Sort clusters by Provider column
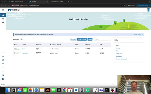This screenshot has width=151, height=94. coord(39,45)
